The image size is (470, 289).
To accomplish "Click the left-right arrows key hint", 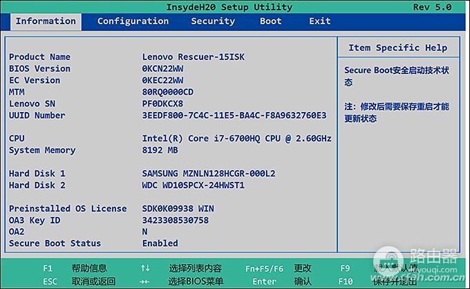I will coord(145,281).
